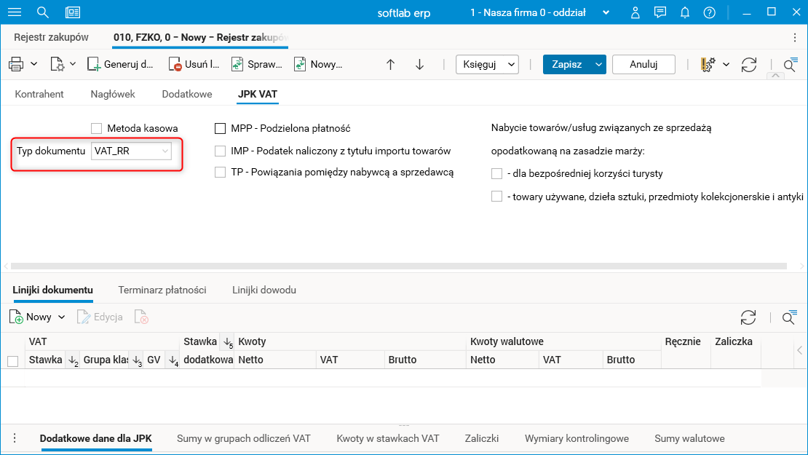Viewport: 808px width, 455px height.
Task: Click the horizontal scrollbar under the form
Action: point(399,266)
